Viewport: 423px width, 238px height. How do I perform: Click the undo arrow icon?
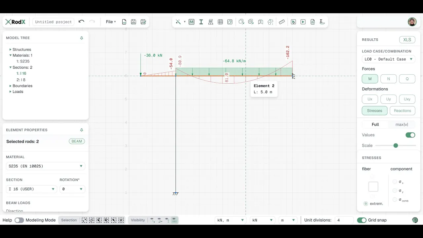[x=81, y=21]
